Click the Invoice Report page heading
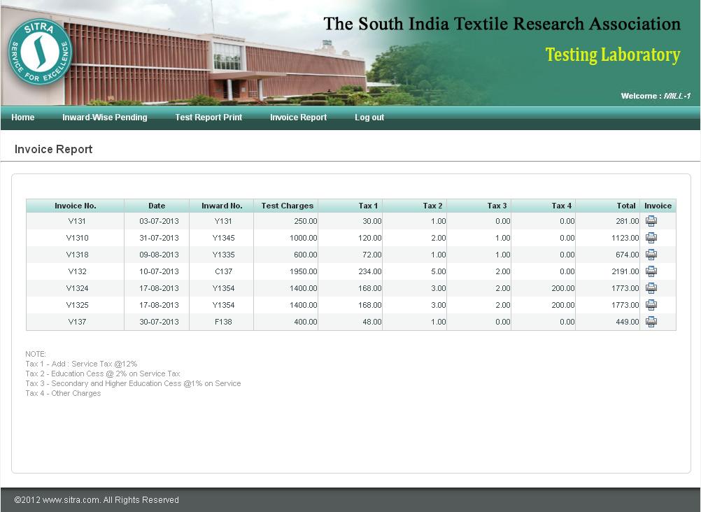This screenshot has width=701, height=512. (53, 150)
